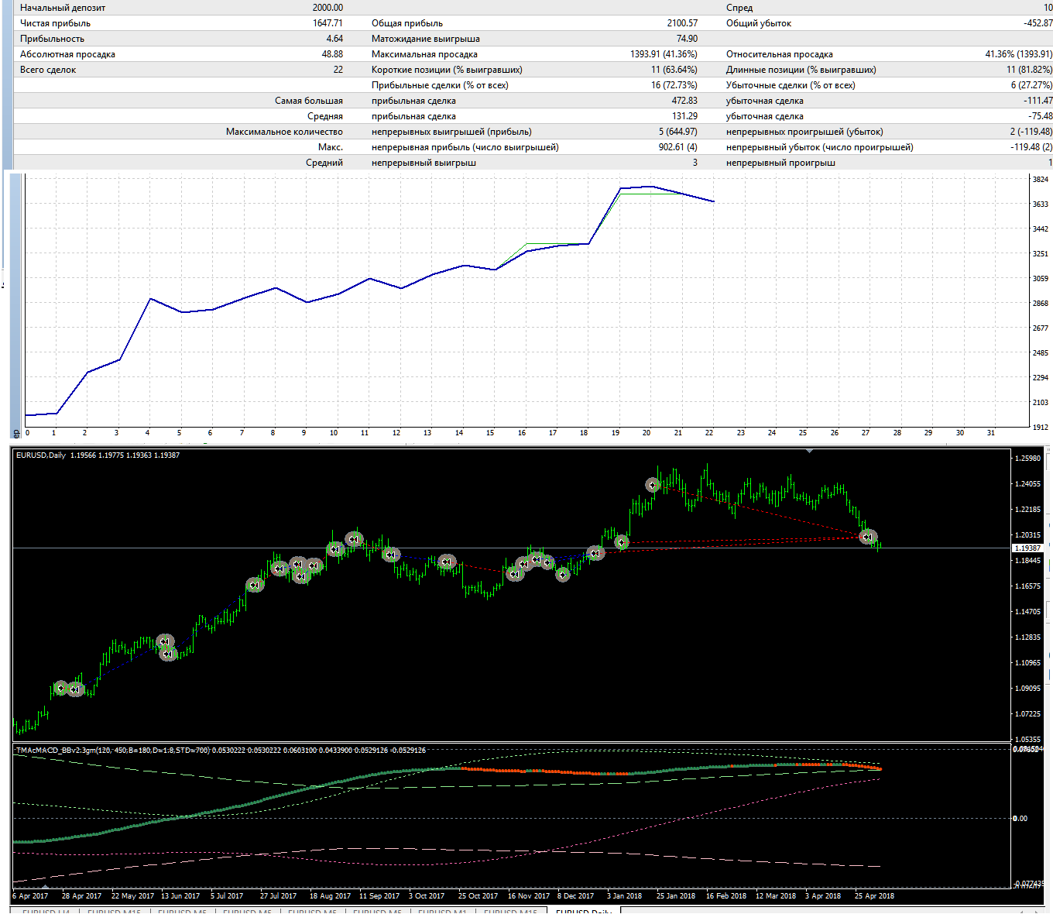
Task: Click 'Короткие позиции (% выигравших)' label
Action: (447, 70)
